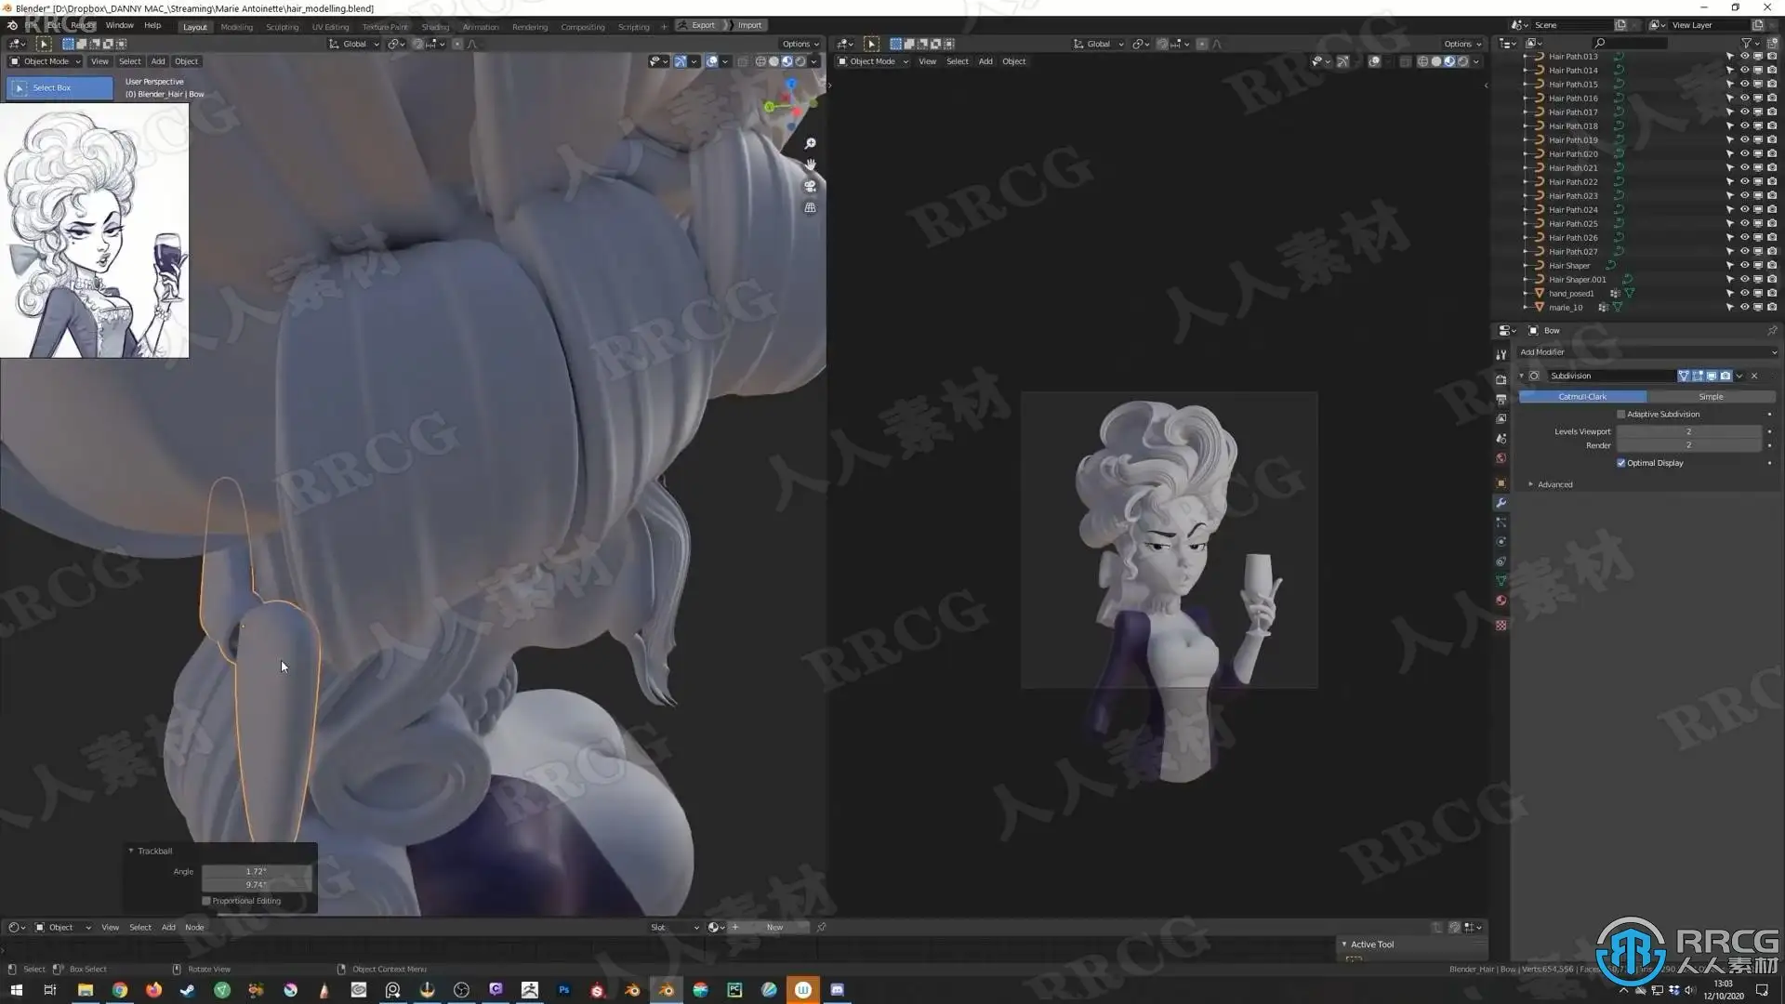The width and height of the screenshot is (1785, 1004).
Task: Open the Render properties tab
Action: pos(1501,379)
